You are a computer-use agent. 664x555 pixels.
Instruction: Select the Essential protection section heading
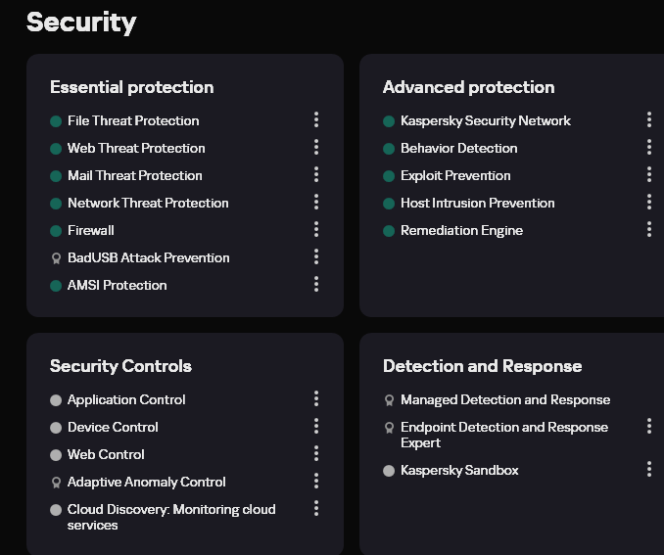click(131, 87)
